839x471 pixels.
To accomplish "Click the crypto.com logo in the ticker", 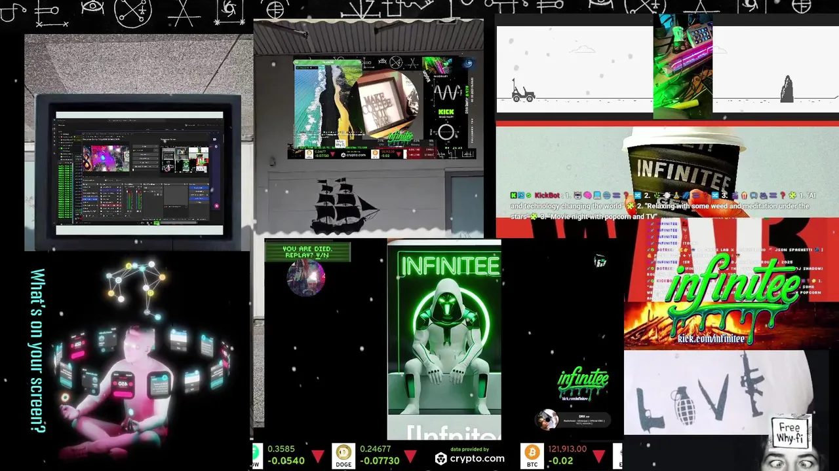I will pos(470,459).
